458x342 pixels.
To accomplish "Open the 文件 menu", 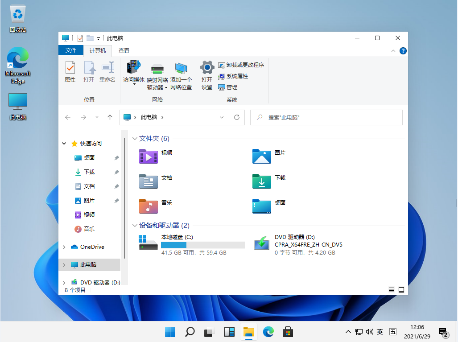I will 71,50.
